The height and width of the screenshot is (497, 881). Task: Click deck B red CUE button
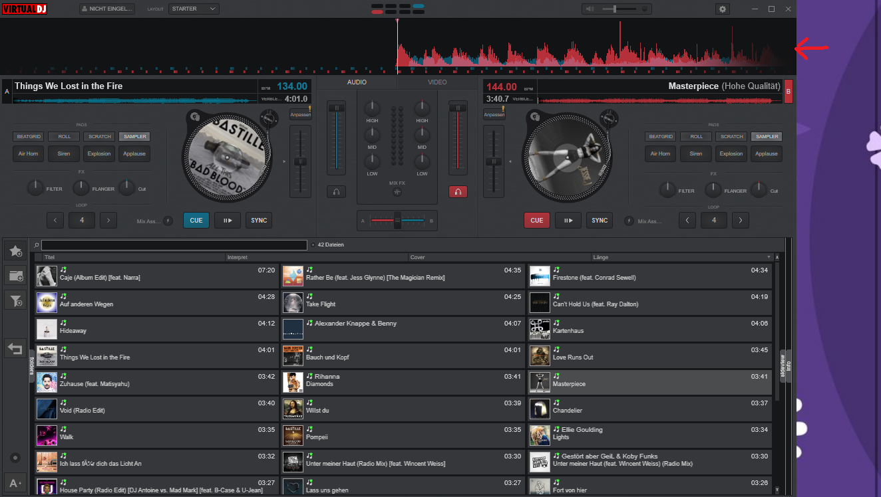(537, 221)
